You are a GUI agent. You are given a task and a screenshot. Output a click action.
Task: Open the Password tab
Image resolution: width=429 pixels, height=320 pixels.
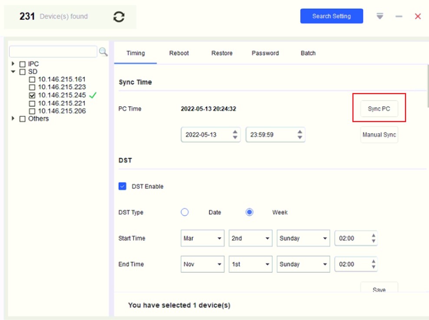coord(265,53)
